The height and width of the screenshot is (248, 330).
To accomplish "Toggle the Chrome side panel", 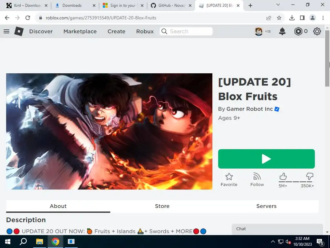I will tap(302, 18).
